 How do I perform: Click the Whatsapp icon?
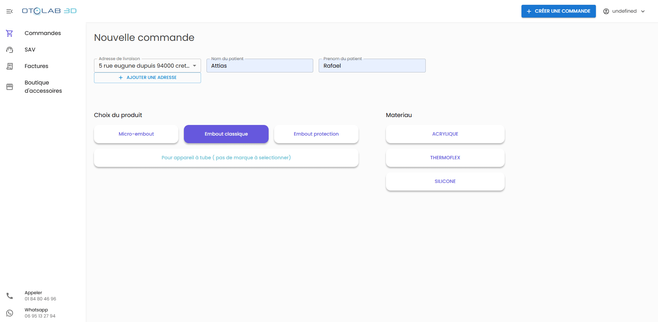click(x=10, y=313)
